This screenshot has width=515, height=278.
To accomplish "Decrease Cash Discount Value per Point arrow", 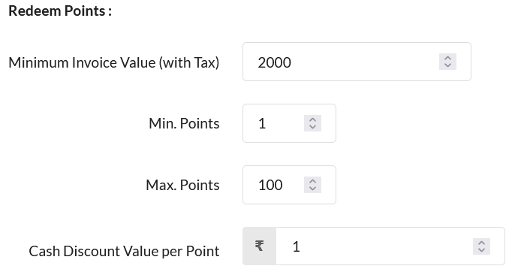I will (x=481, y=250).
